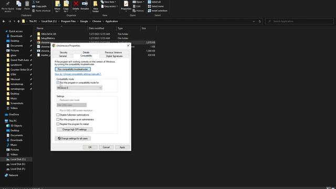Viewport: 336px width, 189px height.
Task: Open recent locations dropdown beside Forward arrow
Action: tap(14, 21)
